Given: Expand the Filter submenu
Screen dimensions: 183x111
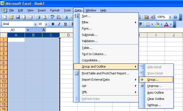Looking at the screenshot, I should click(x=106, y=22).
